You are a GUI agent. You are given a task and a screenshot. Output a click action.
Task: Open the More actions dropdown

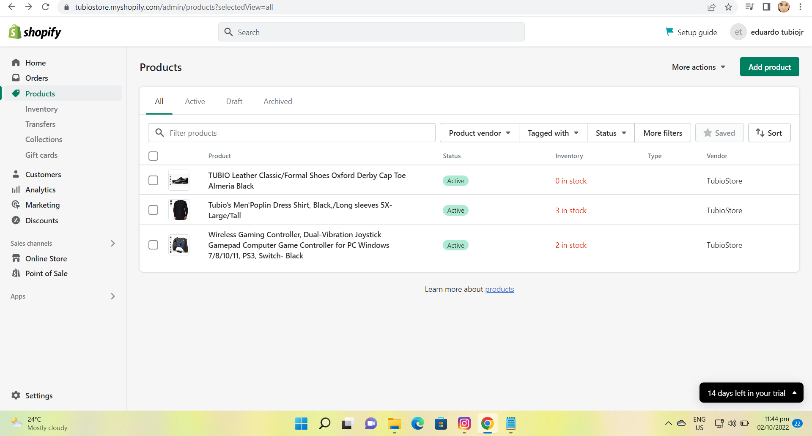(x=699, y=67)
